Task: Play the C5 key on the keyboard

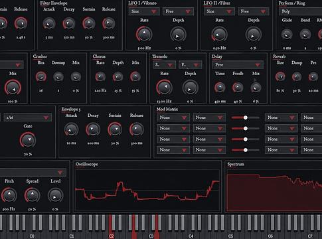Action: (x=230, y=235)
